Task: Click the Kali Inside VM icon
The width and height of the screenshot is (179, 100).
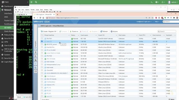Action: pos(45,67)
